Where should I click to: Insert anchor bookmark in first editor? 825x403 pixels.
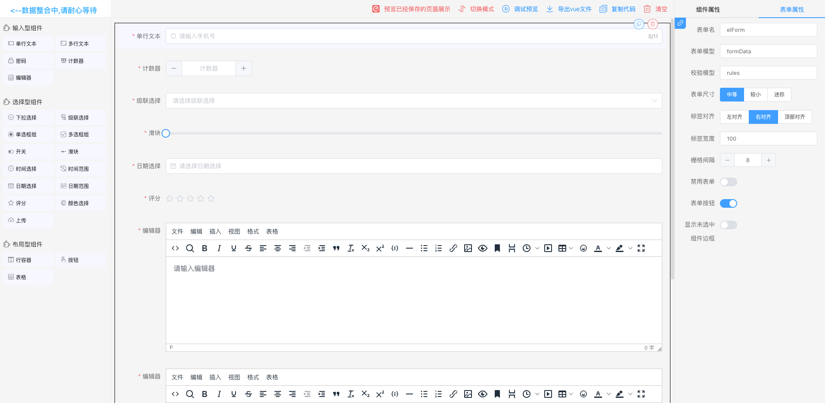point(497,248)
